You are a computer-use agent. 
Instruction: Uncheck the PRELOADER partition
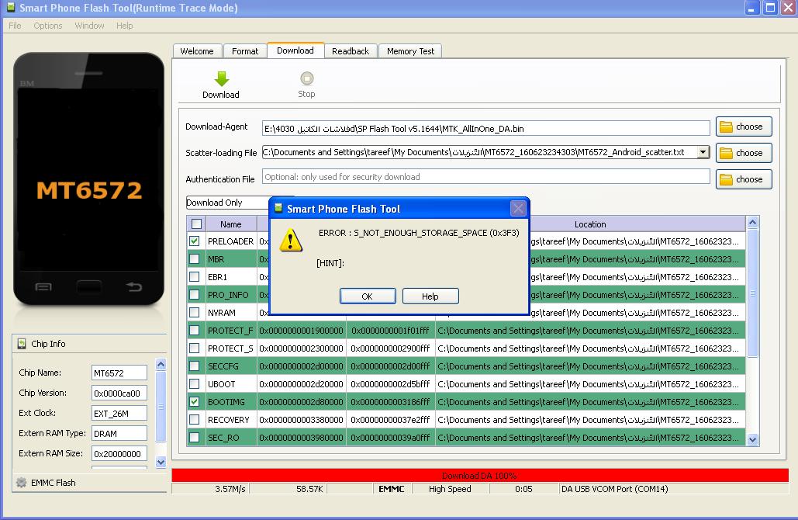(195, 241)
